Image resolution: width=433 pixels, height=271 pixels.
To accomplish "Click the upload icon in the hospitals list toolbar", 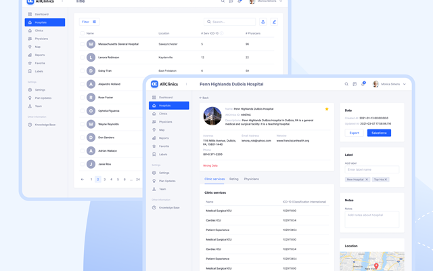I will [263, 22].
